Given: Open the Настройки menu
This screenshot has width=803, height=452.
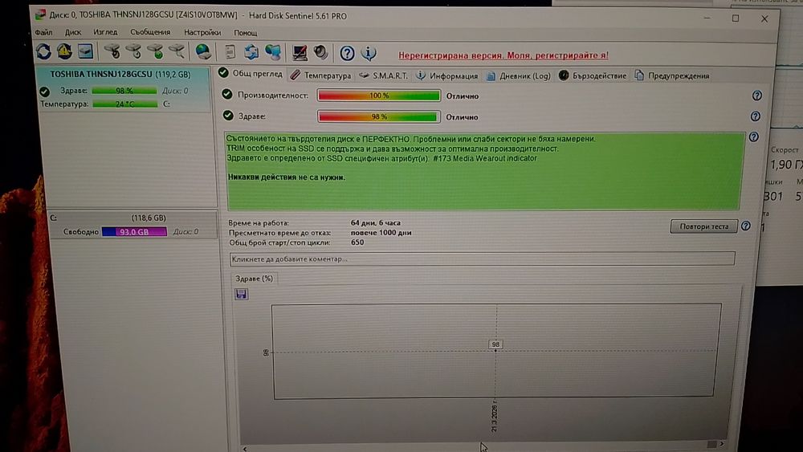Looking at the screenshot, I should [202, 33].
